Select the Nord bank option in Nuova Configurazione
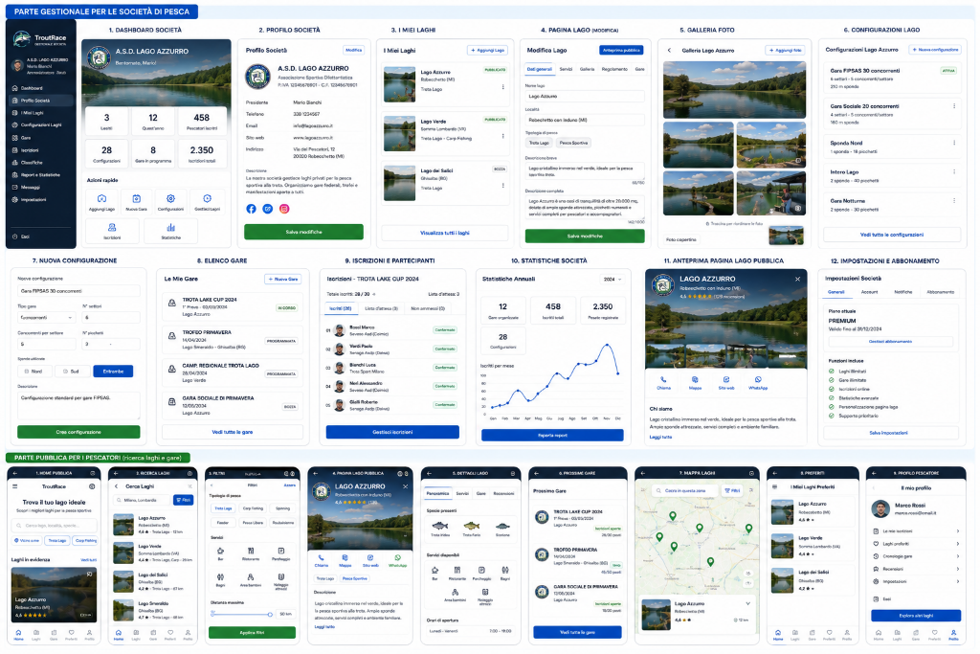980x654 pixels. tap(34, 372)
